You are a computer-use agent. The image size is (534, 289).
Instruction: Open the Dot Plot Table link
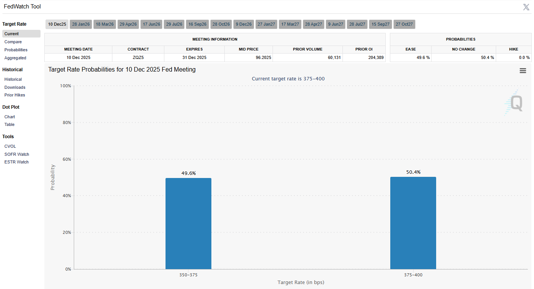click(10, 124)
